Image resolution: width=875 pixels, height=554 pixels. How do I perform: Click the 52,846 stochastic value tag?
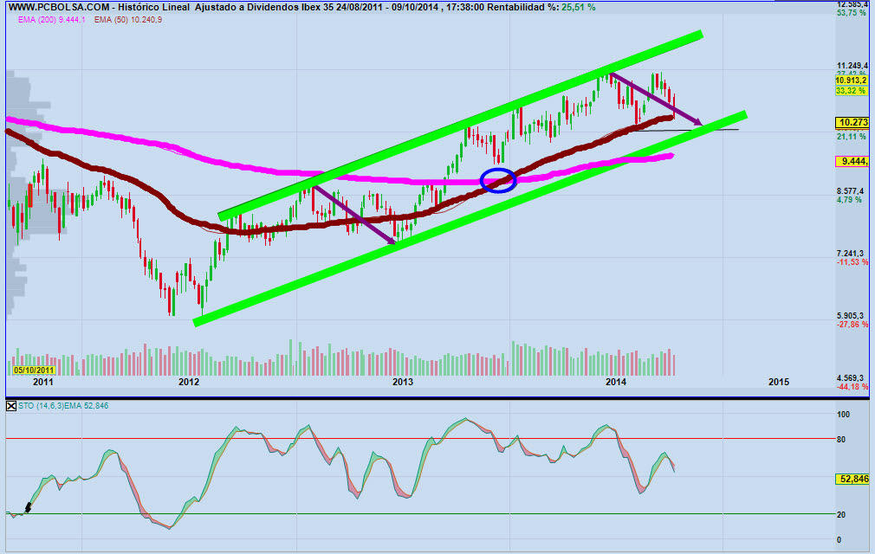(x=852, y=478)
